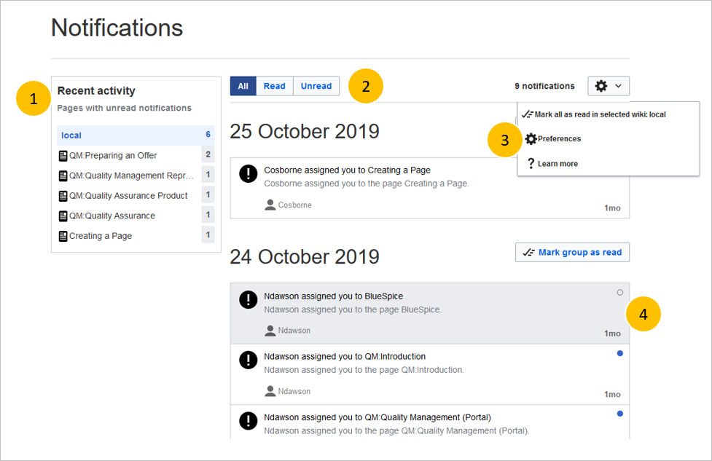
Task: Click Ndawson user link under BlueSpice notification
Action: point(294,331)
